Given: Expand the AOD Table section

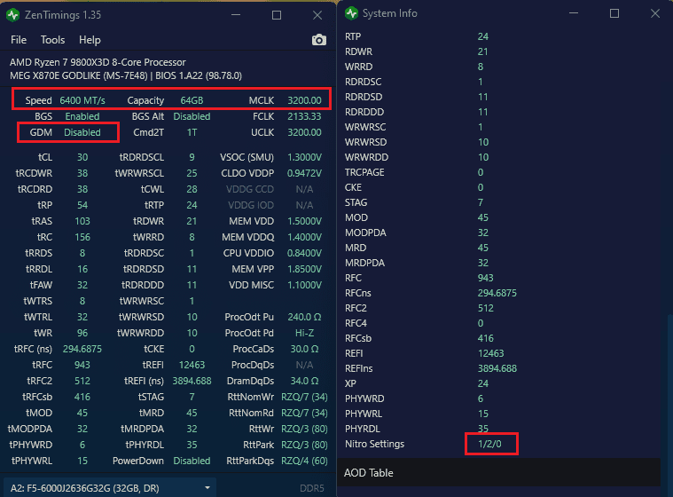Looking at the screenshot, I should click(x=498, y=472).
